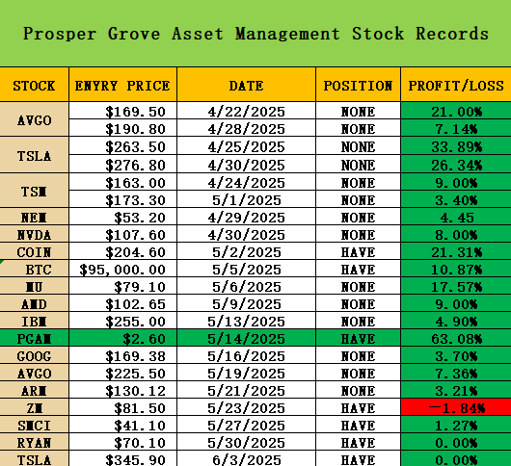Click the STOCK column header
511x466 pixels.
(34, 85)
